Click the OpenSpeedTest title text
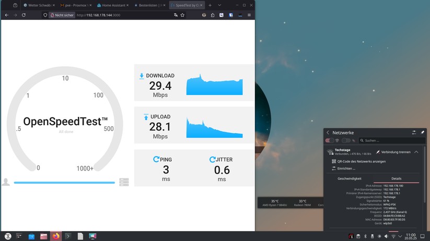 65,122
